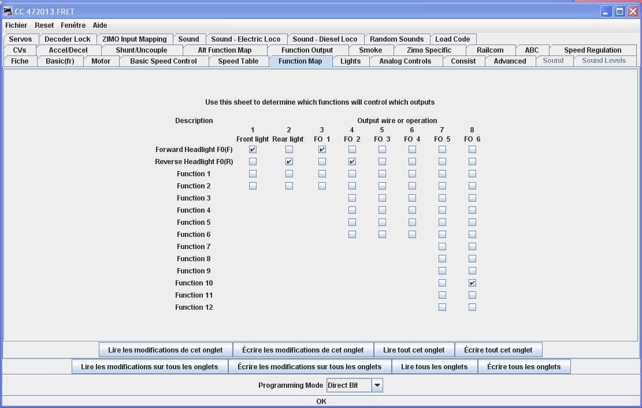Click the Lire tous les onglets button

[x=435, y=366]
